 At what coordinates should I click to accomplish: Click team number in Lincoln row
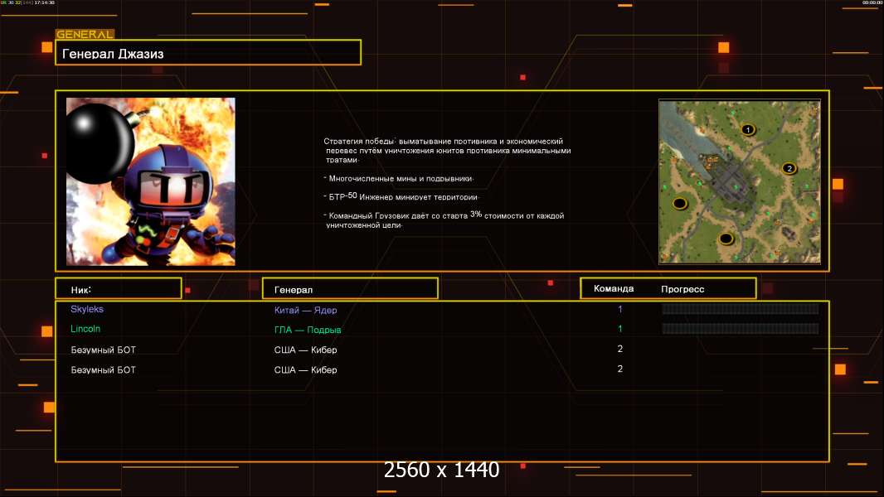coord(619,329)
